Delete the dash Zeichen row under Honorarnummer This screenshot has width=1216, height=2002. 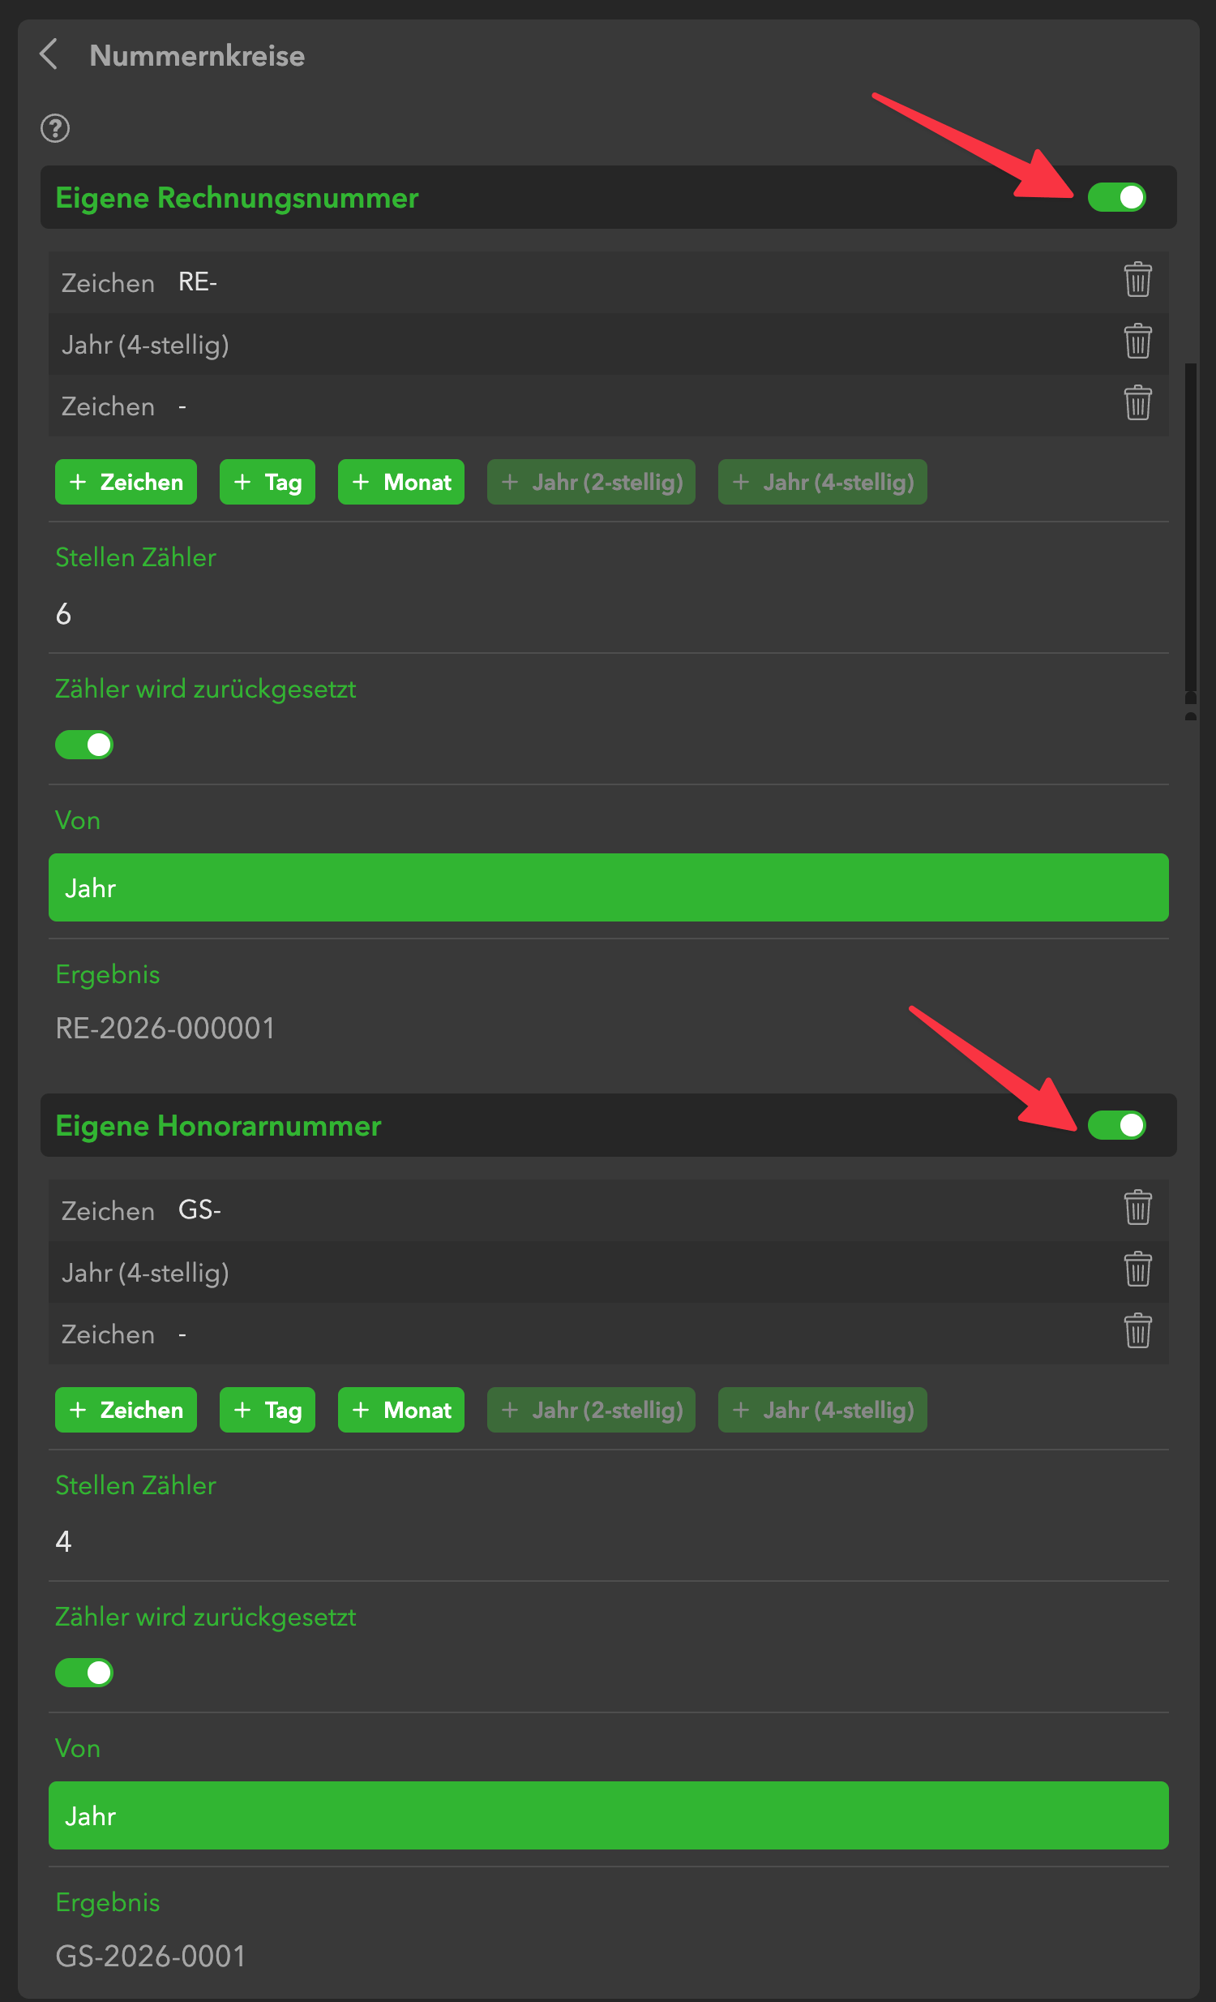[1137, 1332]
